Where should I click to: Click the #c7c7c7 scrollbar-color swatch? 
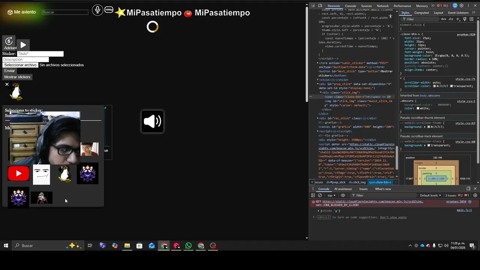pos(434,86)
